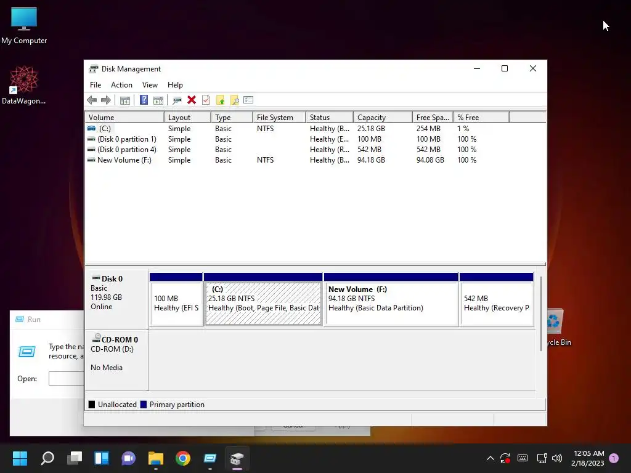Toggle the console tree toolbar icon
The width and height of the screenshot is (631, 473).
tap(124, 100)
